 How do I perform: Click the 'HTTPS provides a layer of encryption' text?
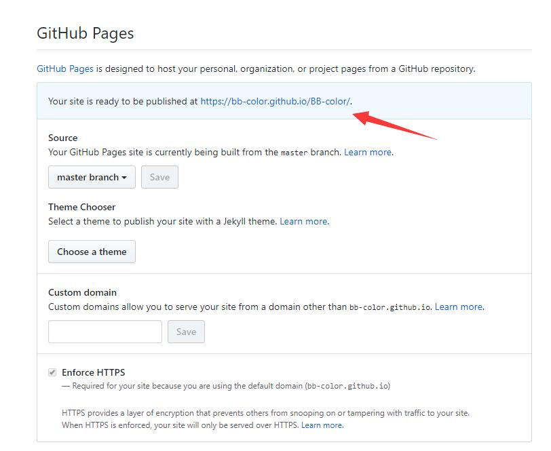point(266,413)
